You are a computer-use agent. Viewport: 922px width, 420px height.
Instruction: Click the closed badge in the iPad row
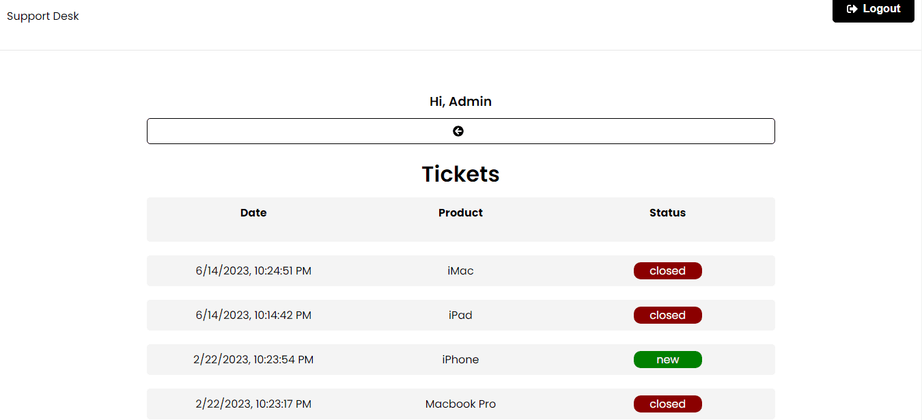pyautogui.click(x=667, y=316)
